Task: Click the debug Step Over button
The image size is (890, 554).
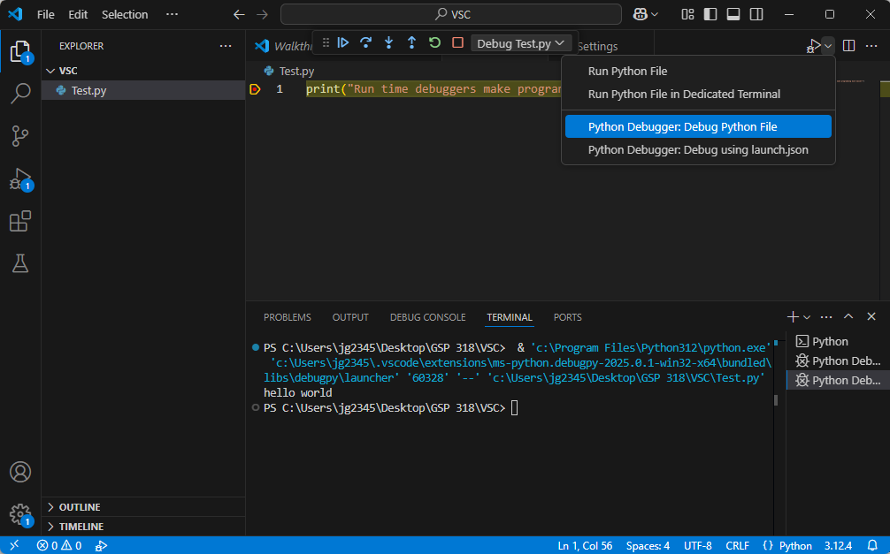Action: pos(365,42)
